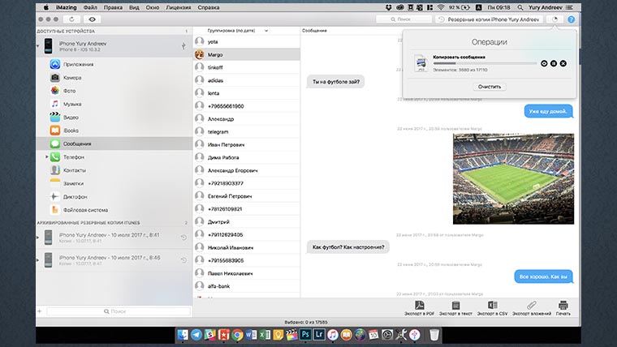Click Экспорт в текст icon
617x347 pixels.
tap(455, 306)
